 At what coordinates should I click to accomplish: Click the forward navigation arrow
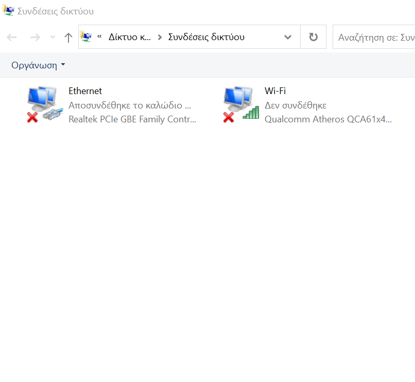click(x=35, y=38)
